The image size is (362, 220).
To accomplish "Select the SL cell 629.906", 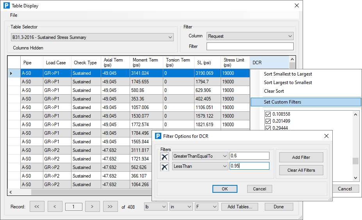I will pyautogui.click(x=207, y=90).
